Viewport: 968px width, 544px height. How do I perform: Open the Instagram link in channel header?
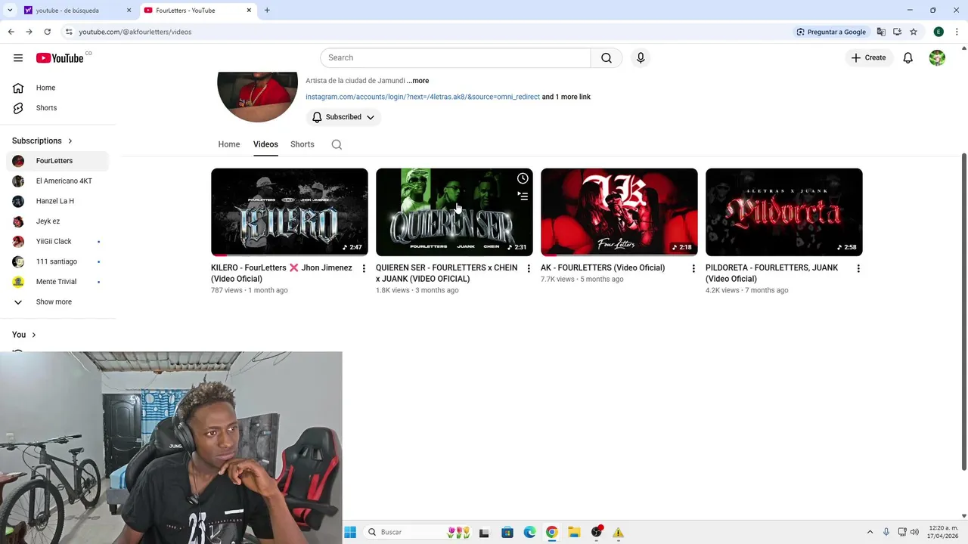tap(423, 97)
